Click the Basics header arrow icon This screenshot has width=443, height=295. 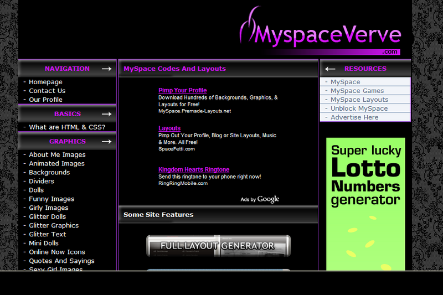[x=106, y=114]
